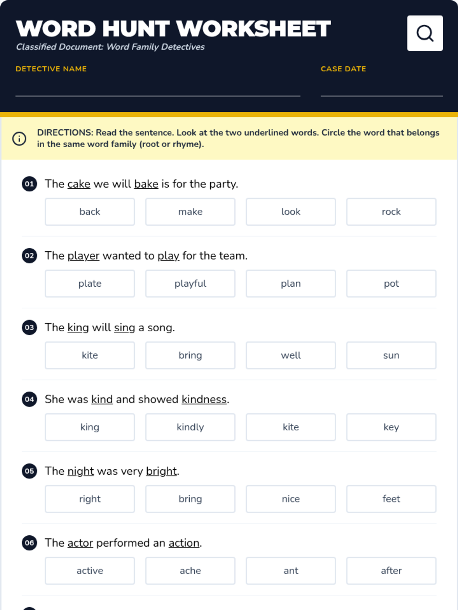
Task: Click the question 01 number badge
Action: pos(29,184)
